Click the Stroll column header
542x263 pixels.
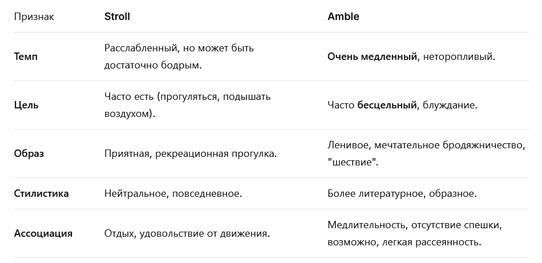(117, 17)
